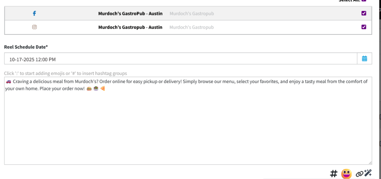
Task: Select the Instagram Murdoch's Gastropub - Austin name
Action: pyautogui.click(x=130, y=27)
